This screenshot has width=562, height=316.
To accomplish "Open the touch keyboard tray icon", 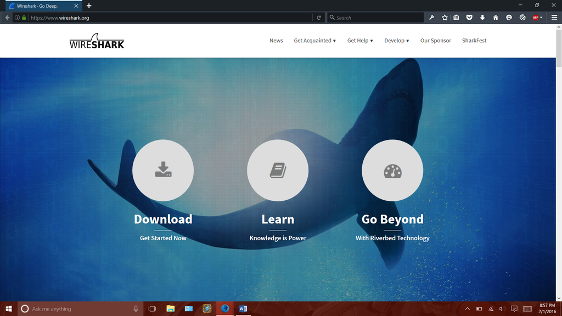I will [527, 308].
